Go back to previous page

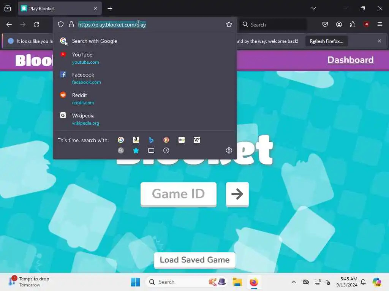9,25
